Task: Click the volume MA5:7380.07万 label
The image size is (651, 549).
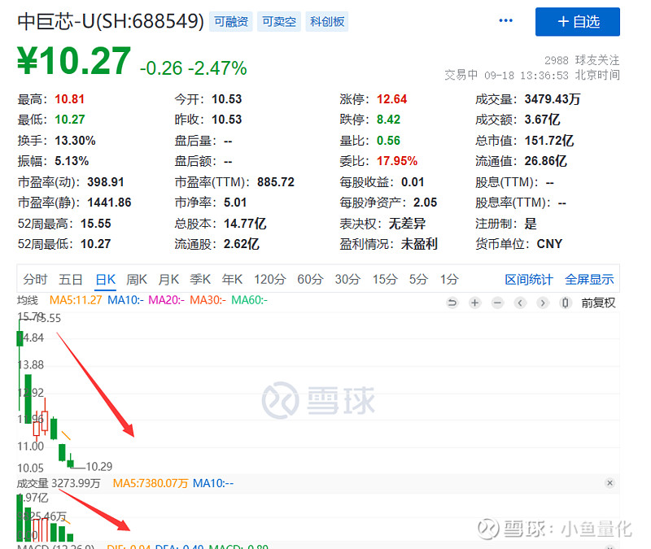Action: pyautogui.click(x=151, y=483)
